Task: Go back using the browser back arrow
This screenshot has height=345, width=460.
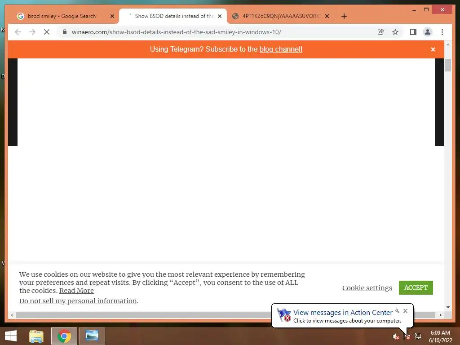Action: (18, 32)
